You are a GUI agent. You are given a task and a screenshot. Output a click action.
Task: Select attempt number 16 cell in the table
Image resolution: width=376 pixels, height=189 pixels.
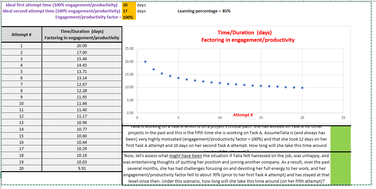(x=22, y=142)
